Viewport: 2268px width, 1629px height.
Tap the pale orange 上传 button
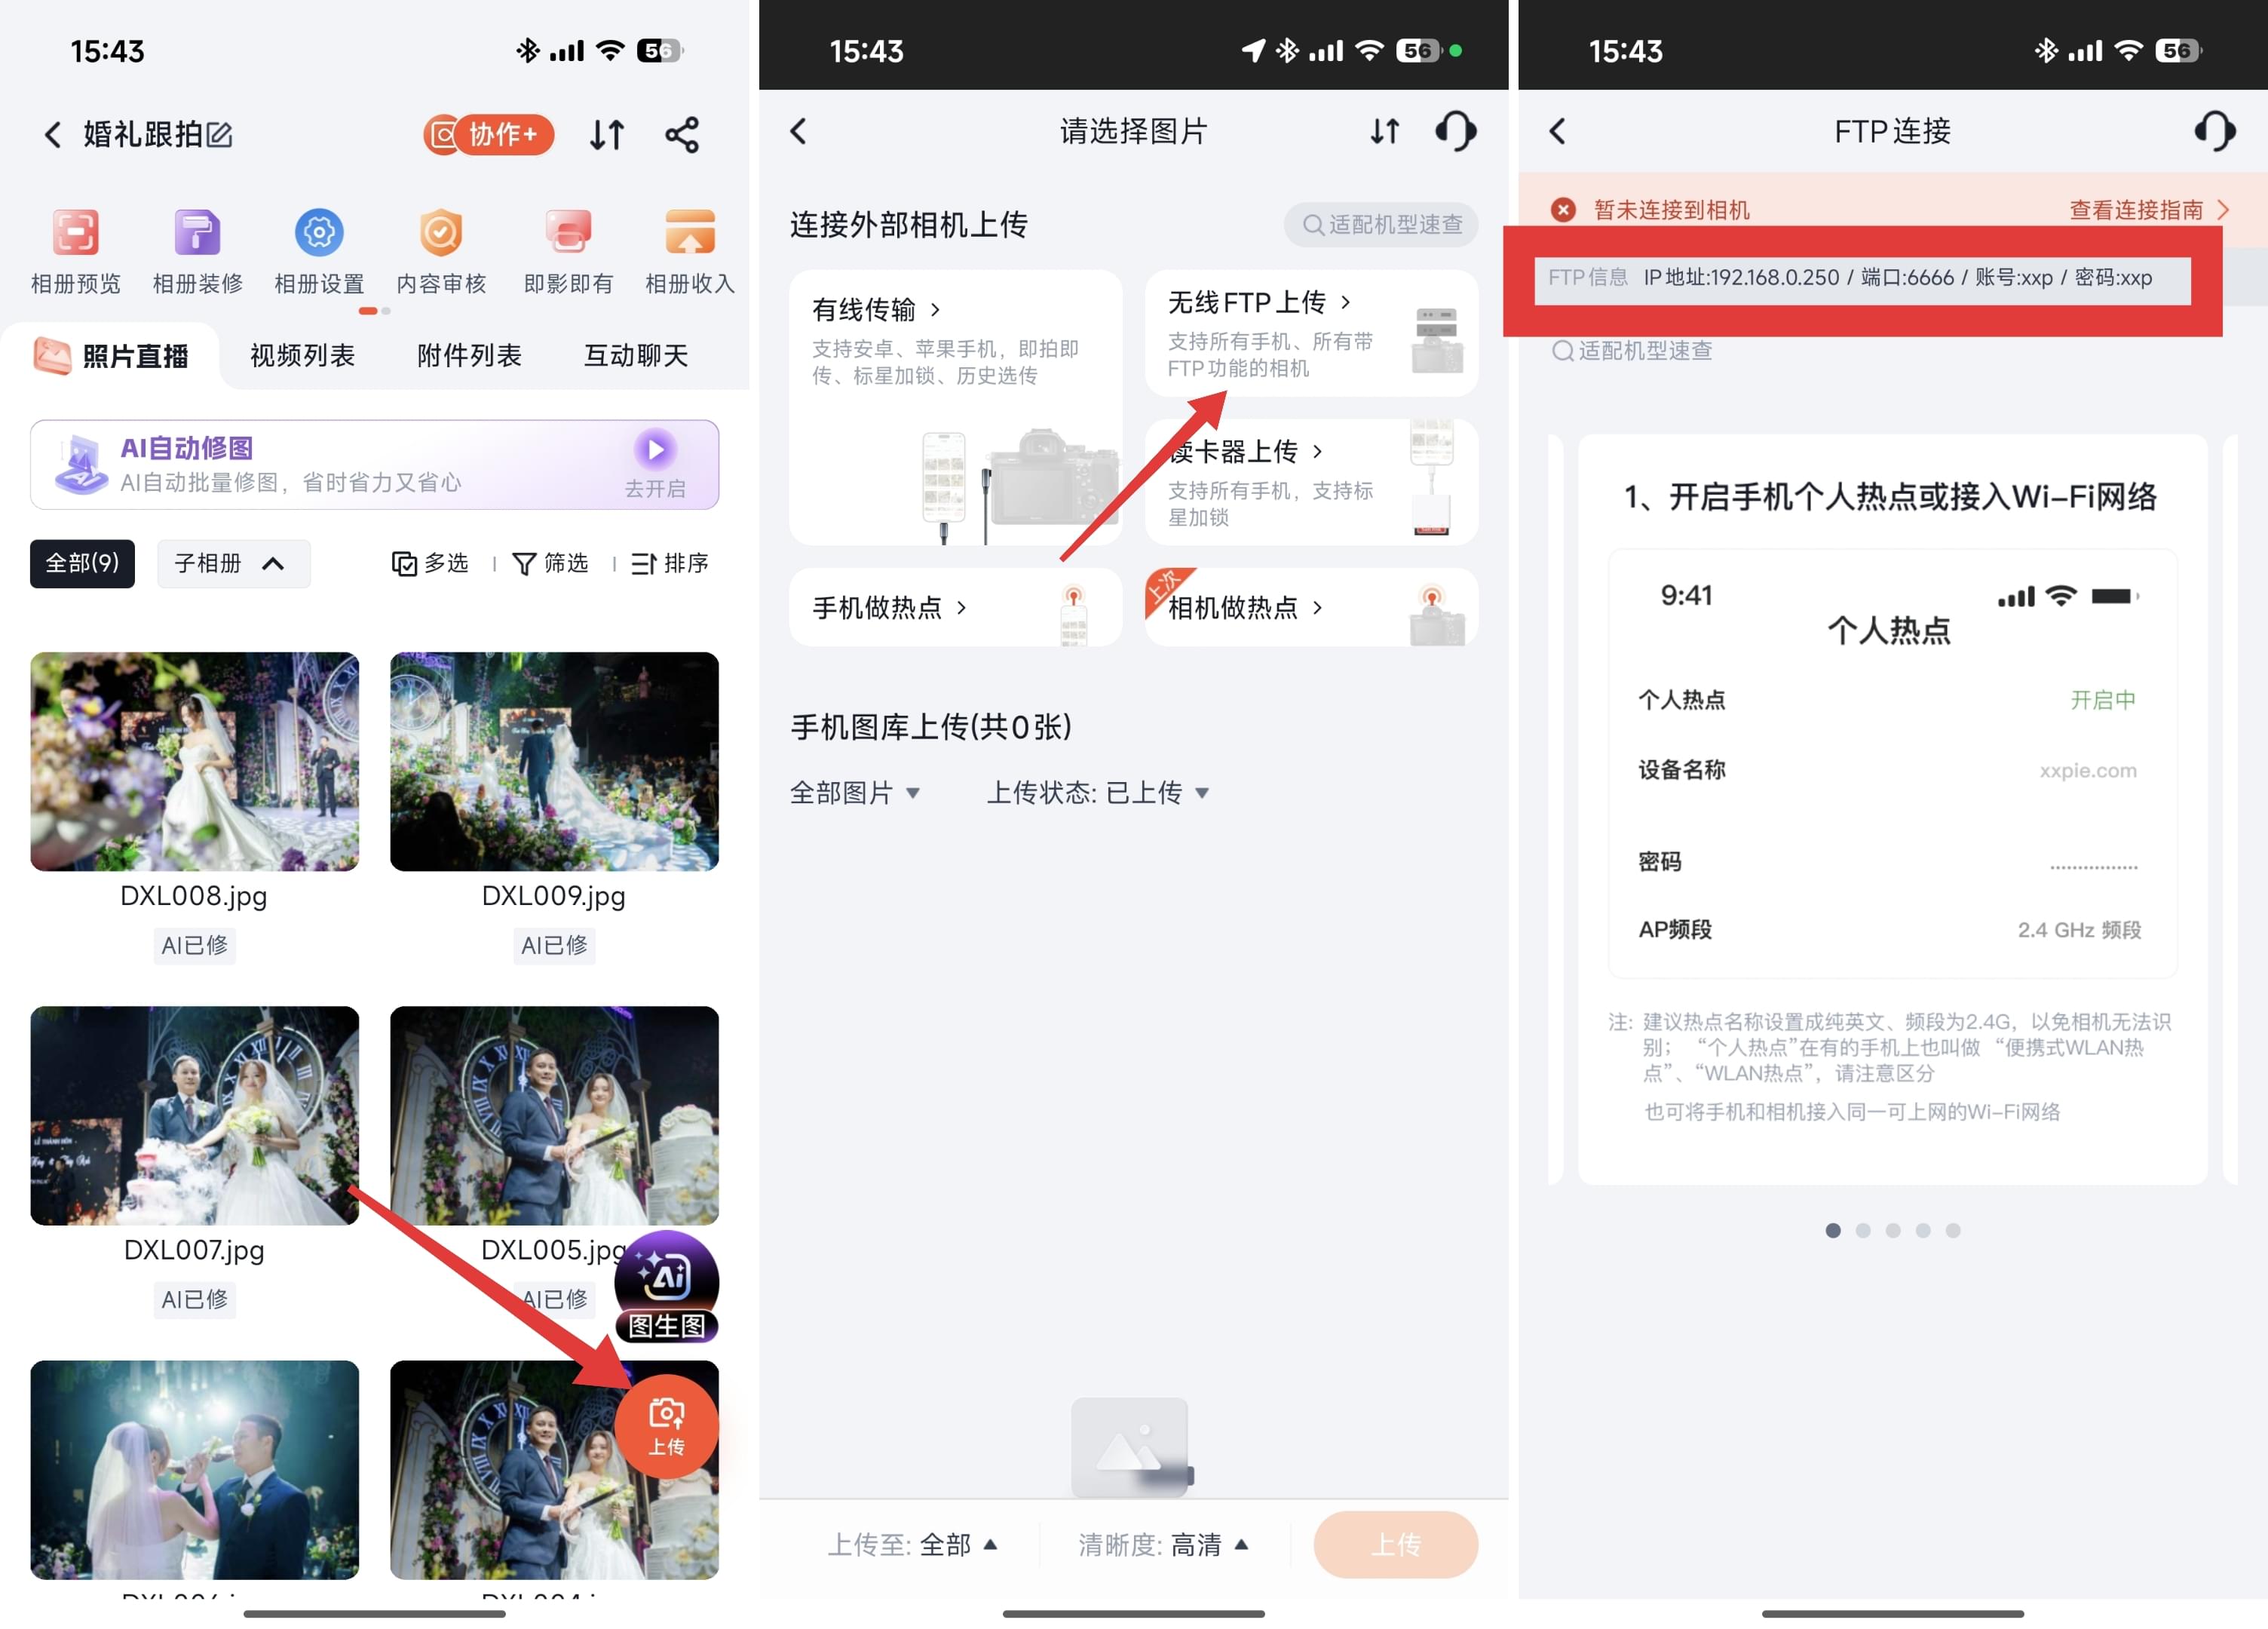click(x=1395, y=1545)
